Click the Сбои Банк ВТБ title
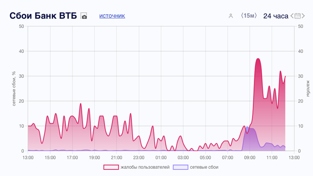This screenshot has width=313, height=176. click(x=43, y=16)
